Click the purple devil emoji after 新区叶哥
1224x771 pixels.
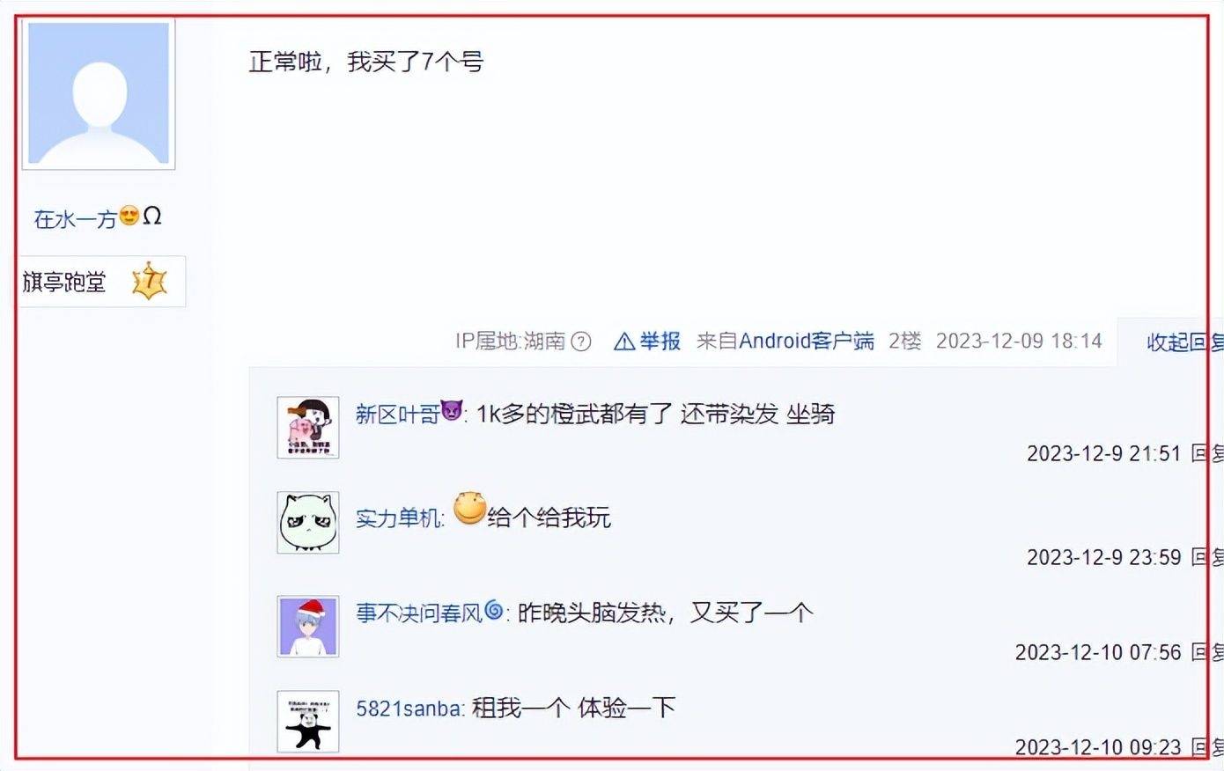(x=452, y=411)
